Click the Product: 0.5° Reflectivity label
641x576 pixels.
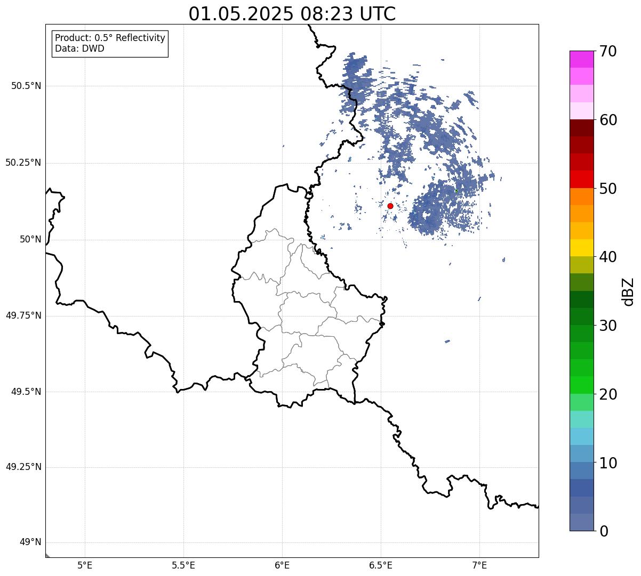click(110, 38)
